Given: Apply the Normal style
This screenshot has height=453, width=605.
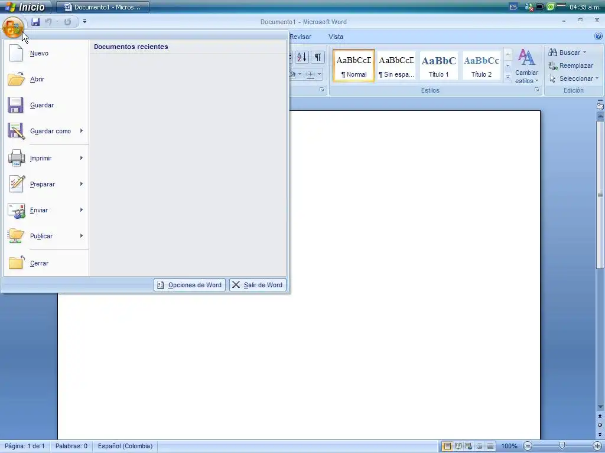Looking at the screenshot, I should [x=354, y=66].
